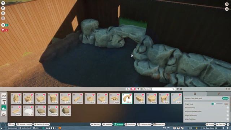Select the highlighted rocks category icon
The width and height of the screenshot is (231, 130).
(x=4, y=108)
